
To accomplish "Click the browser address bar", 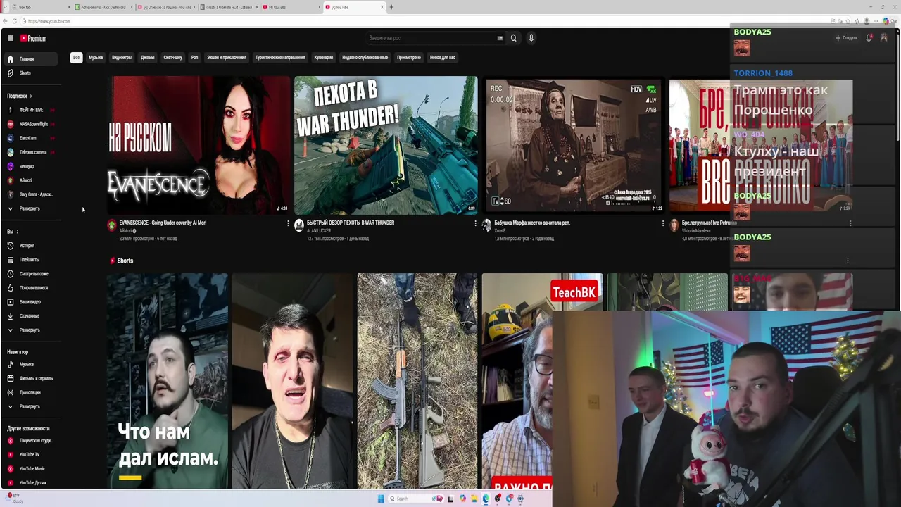I will coord(422,21).
